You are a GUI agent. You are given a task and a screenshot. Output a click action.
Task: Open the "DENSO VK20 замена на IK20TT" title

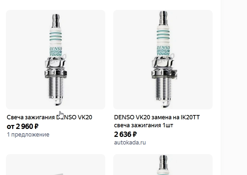coord(157,117)
